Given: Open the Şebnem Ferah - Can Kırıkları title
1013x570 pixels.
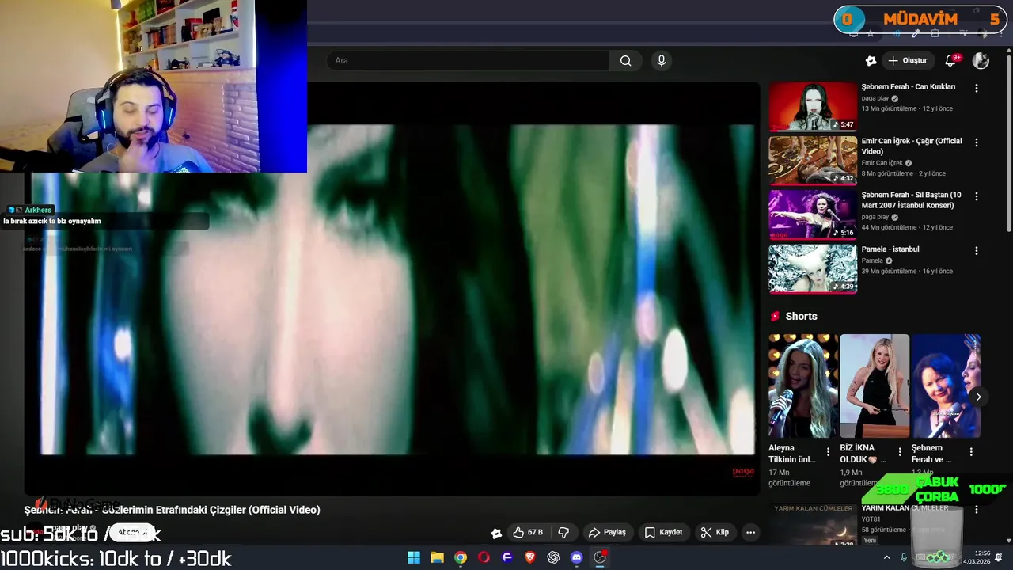Looking at the screenshot, I should (908, 87).
